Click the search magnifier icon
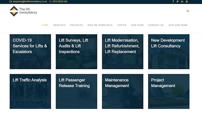Image resolution: width=202 pixels, height=114 pixels. coord(188,11)
